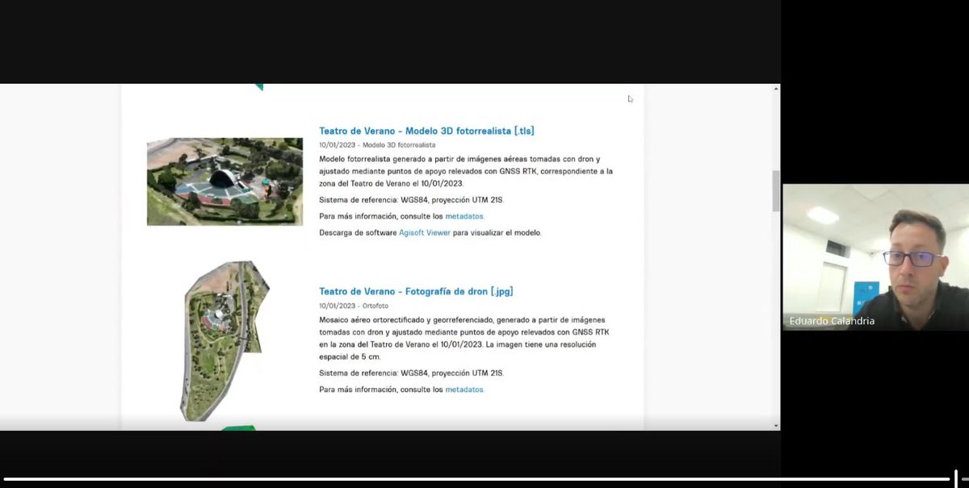Image resolution: width=969 pixels, height=488 pixels.
Task: Follow the Agisoft Viewer software download link
Action: [x=425, y=232]
